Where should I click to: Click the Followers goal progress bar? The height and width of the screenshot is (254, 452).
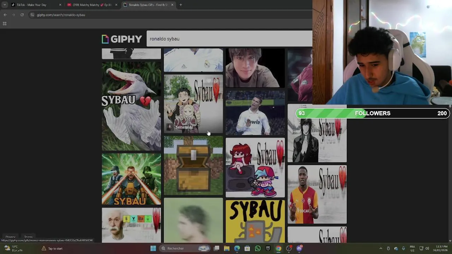tap(373, 113)
